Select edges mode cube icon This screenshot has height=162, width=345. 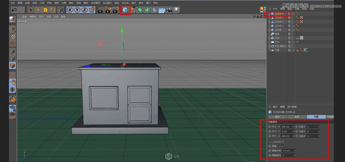13,58
